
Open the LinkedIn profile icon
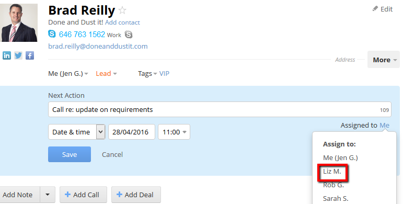(7, 55)
